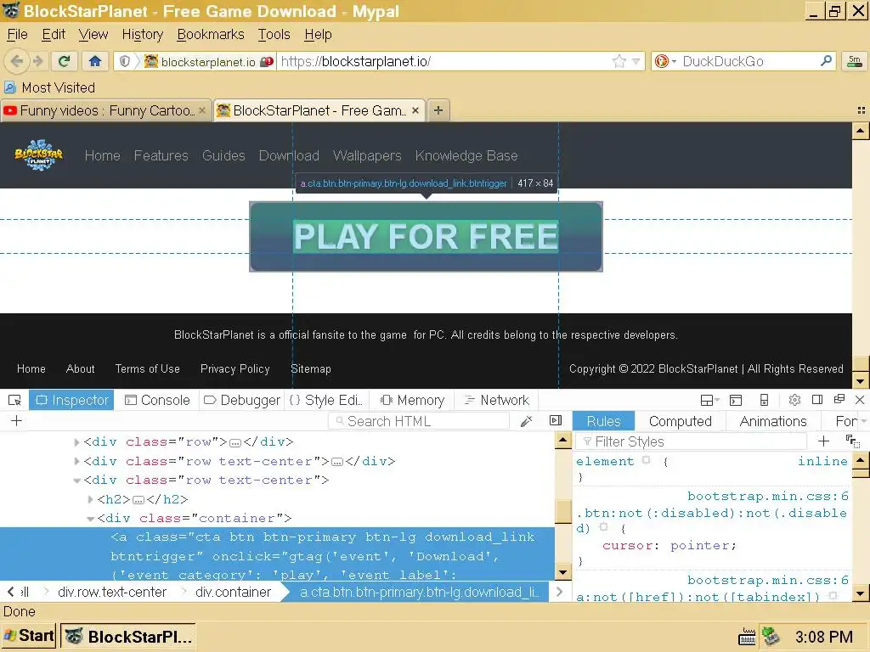
Task: Close the Funny videos tab
Action: point(202,110)
